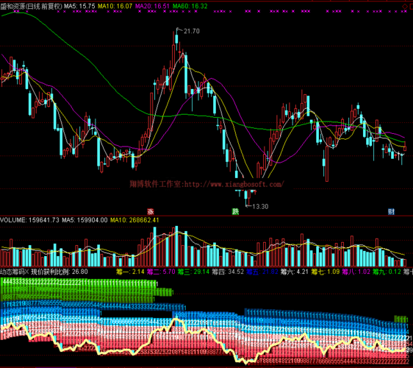Select the 筹三: 29.14 chip label
The height and width of the screenshot is (368, 413).
[193, 272]
